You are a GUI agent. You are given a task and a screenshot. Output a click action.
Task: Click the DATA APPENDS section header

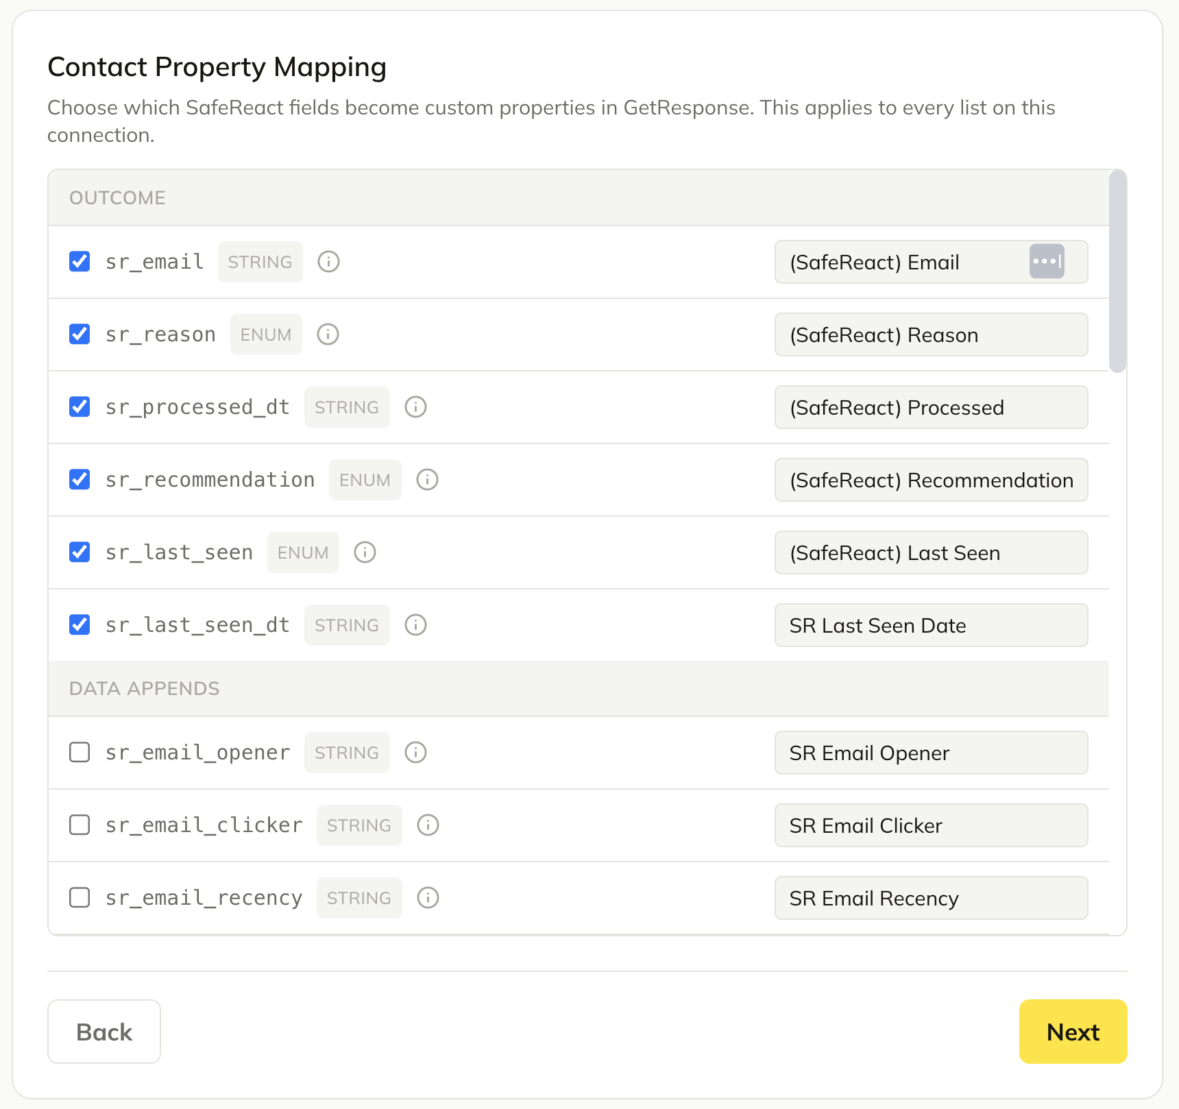pos(578,689)
